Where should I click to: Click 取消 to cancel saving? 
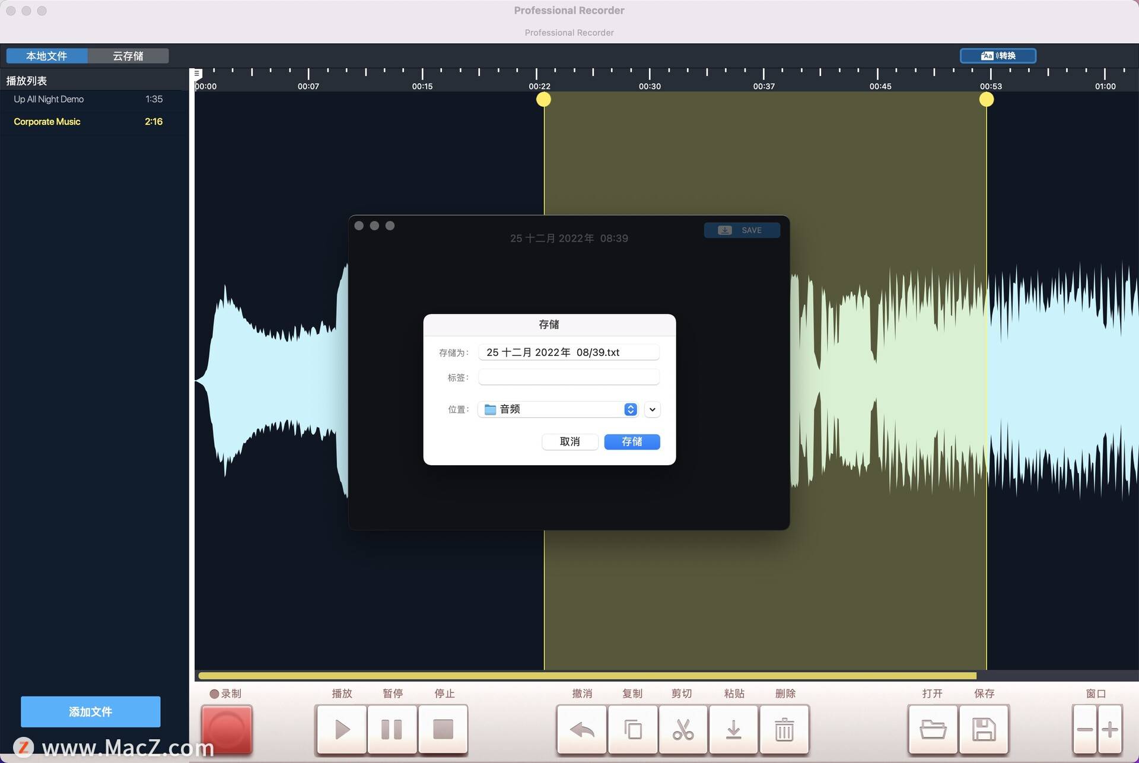click(569, 441)
